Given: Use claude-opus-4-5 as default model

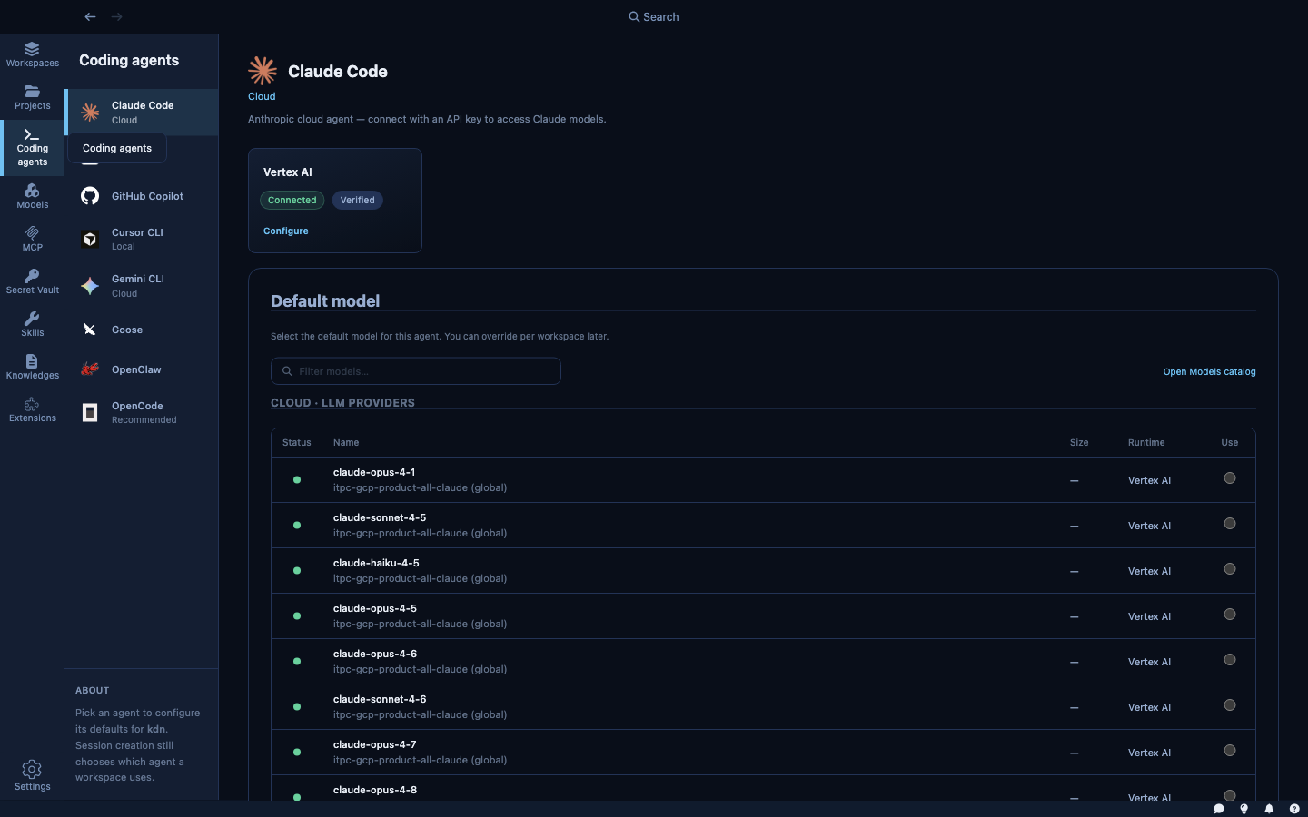Looking at the screenshot, I should [x=1230, y=615].
